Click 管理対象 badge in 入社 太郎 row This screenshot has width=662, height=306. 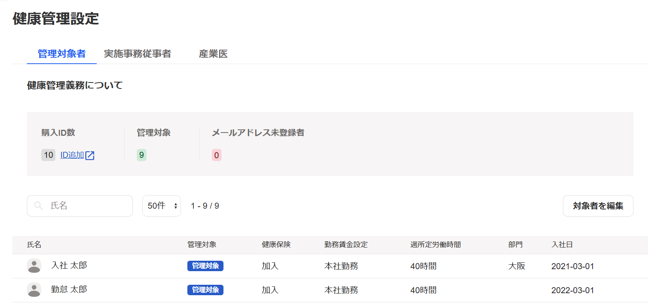(205, 266)
